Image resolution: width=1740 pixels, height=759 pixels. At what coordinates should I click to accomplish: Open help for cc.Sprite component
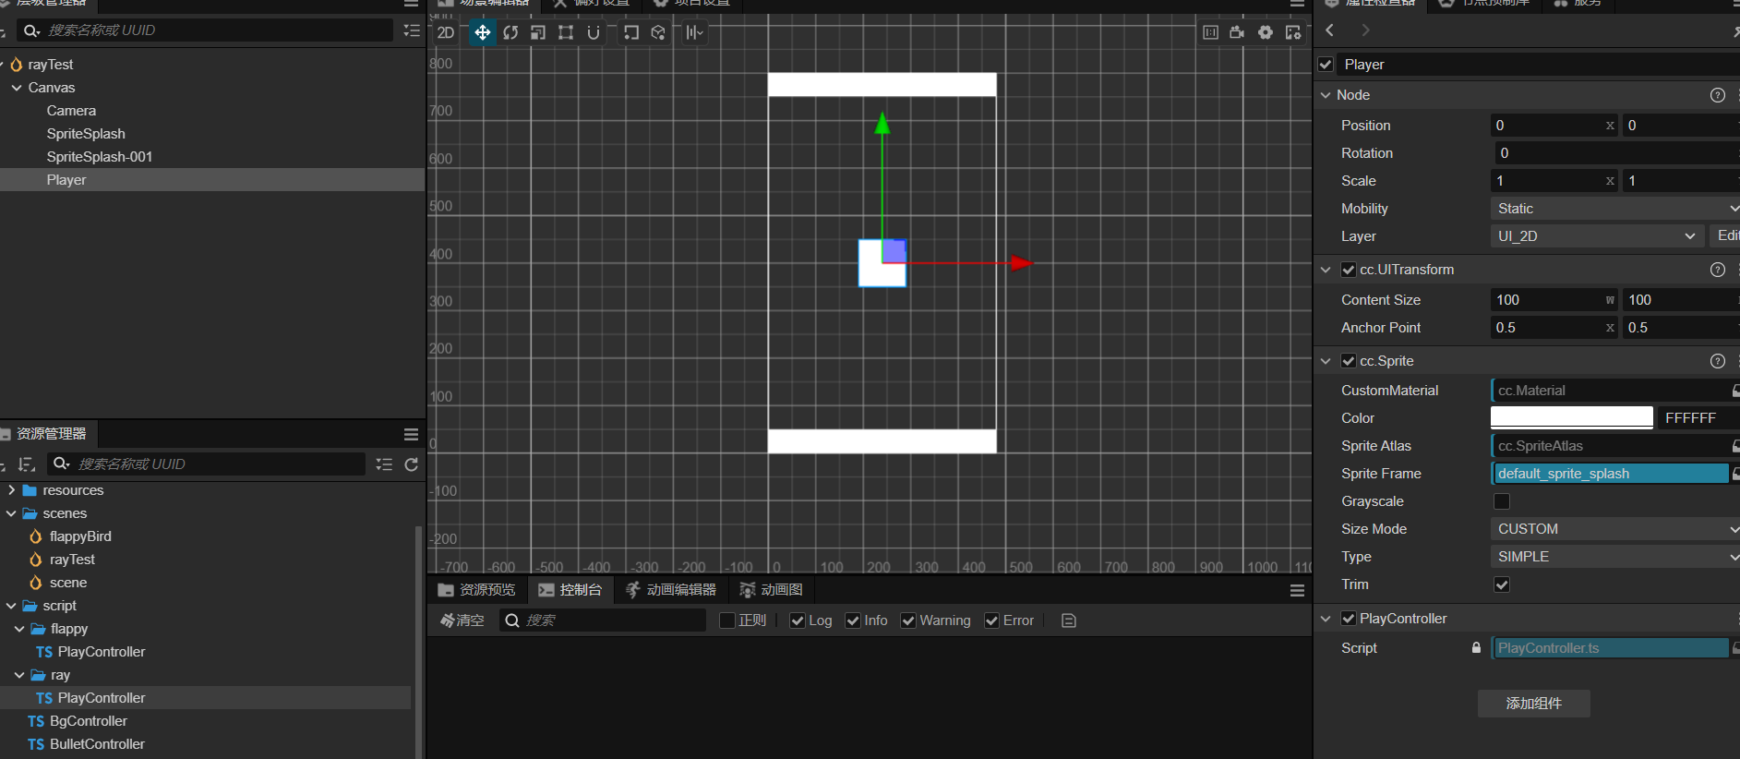pyautogui.click(x=1718, y=361)
